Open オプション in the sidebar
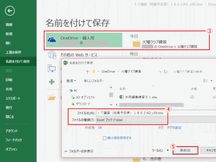 (12, 149)
